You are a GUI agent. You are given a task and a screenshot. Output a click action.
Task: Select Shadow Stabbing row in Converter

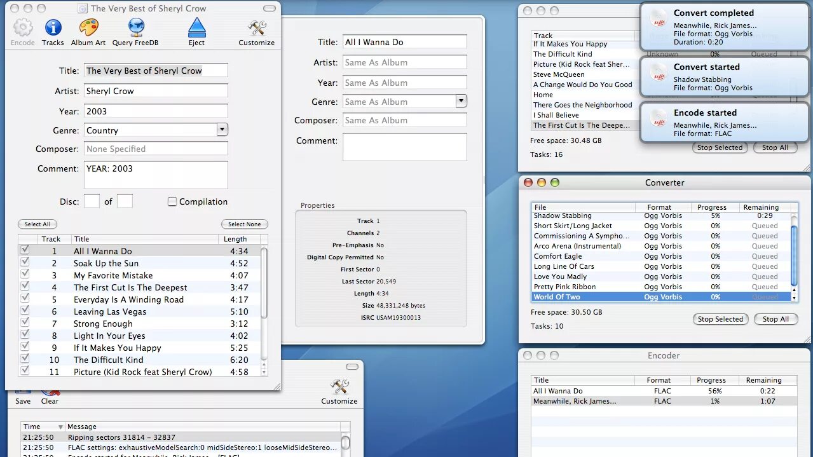[x=660, y=215]
